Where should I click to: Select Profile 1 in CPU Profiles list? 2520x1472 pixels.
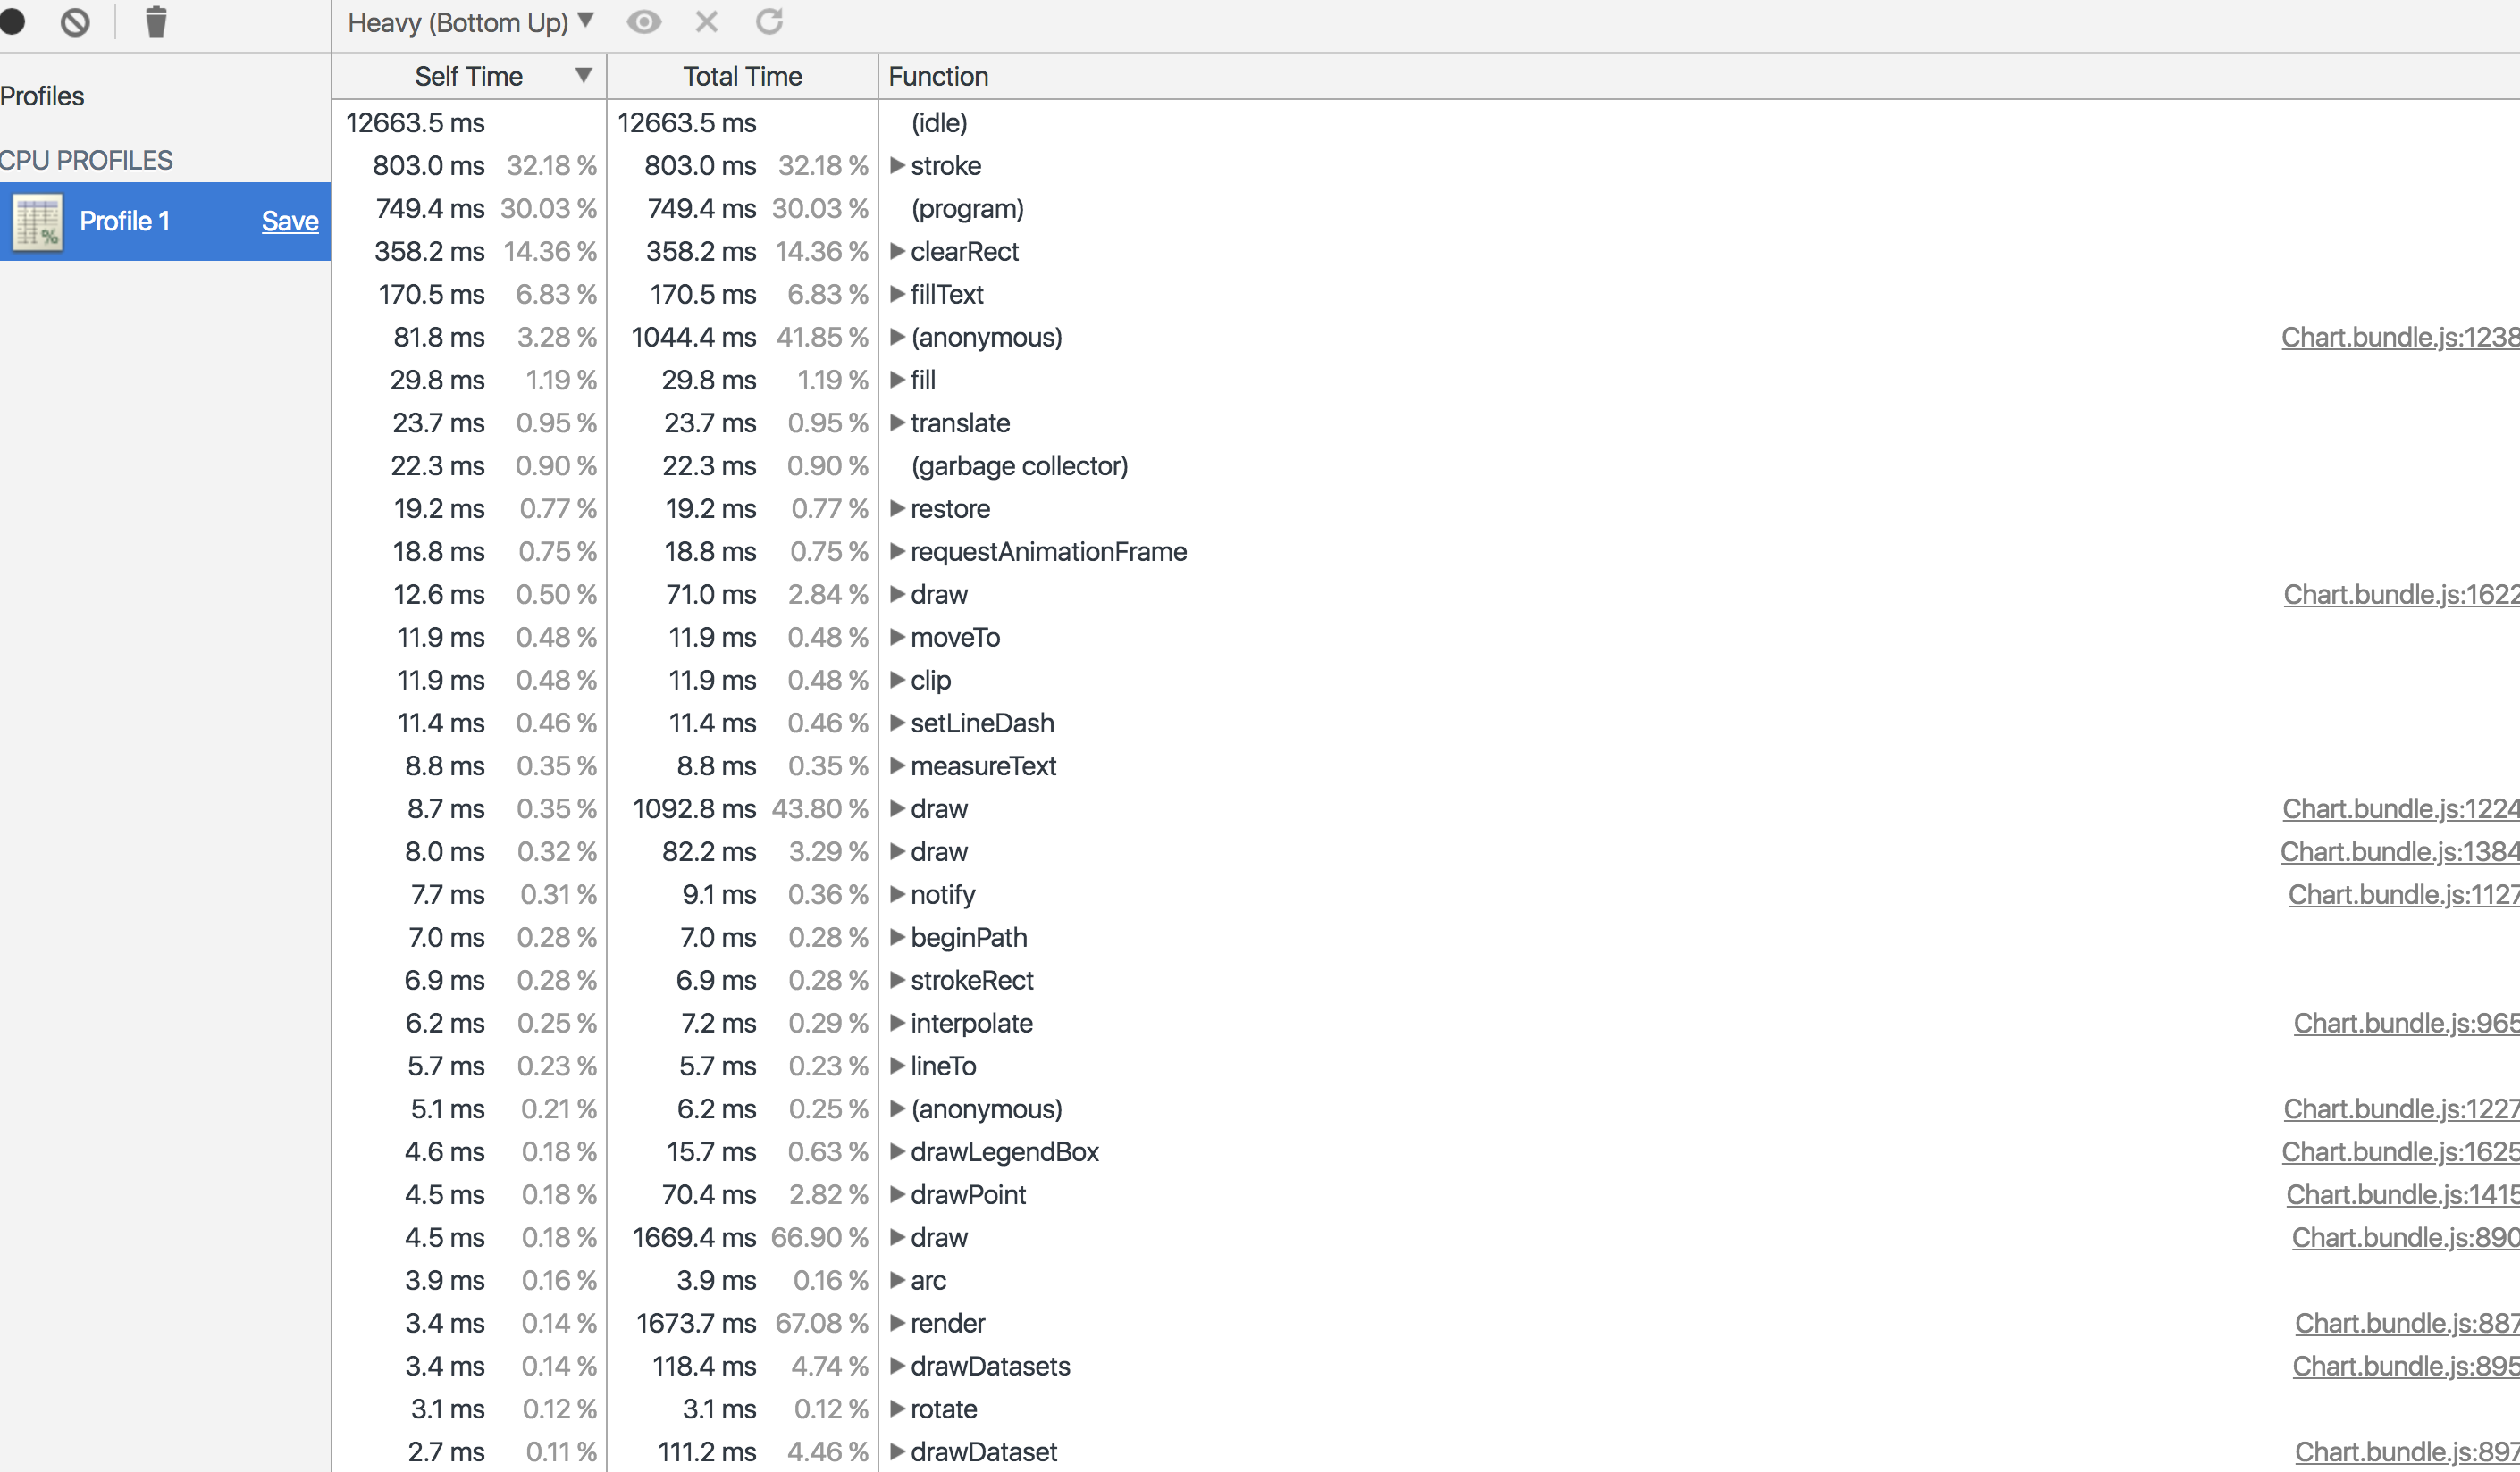(125, 221)
